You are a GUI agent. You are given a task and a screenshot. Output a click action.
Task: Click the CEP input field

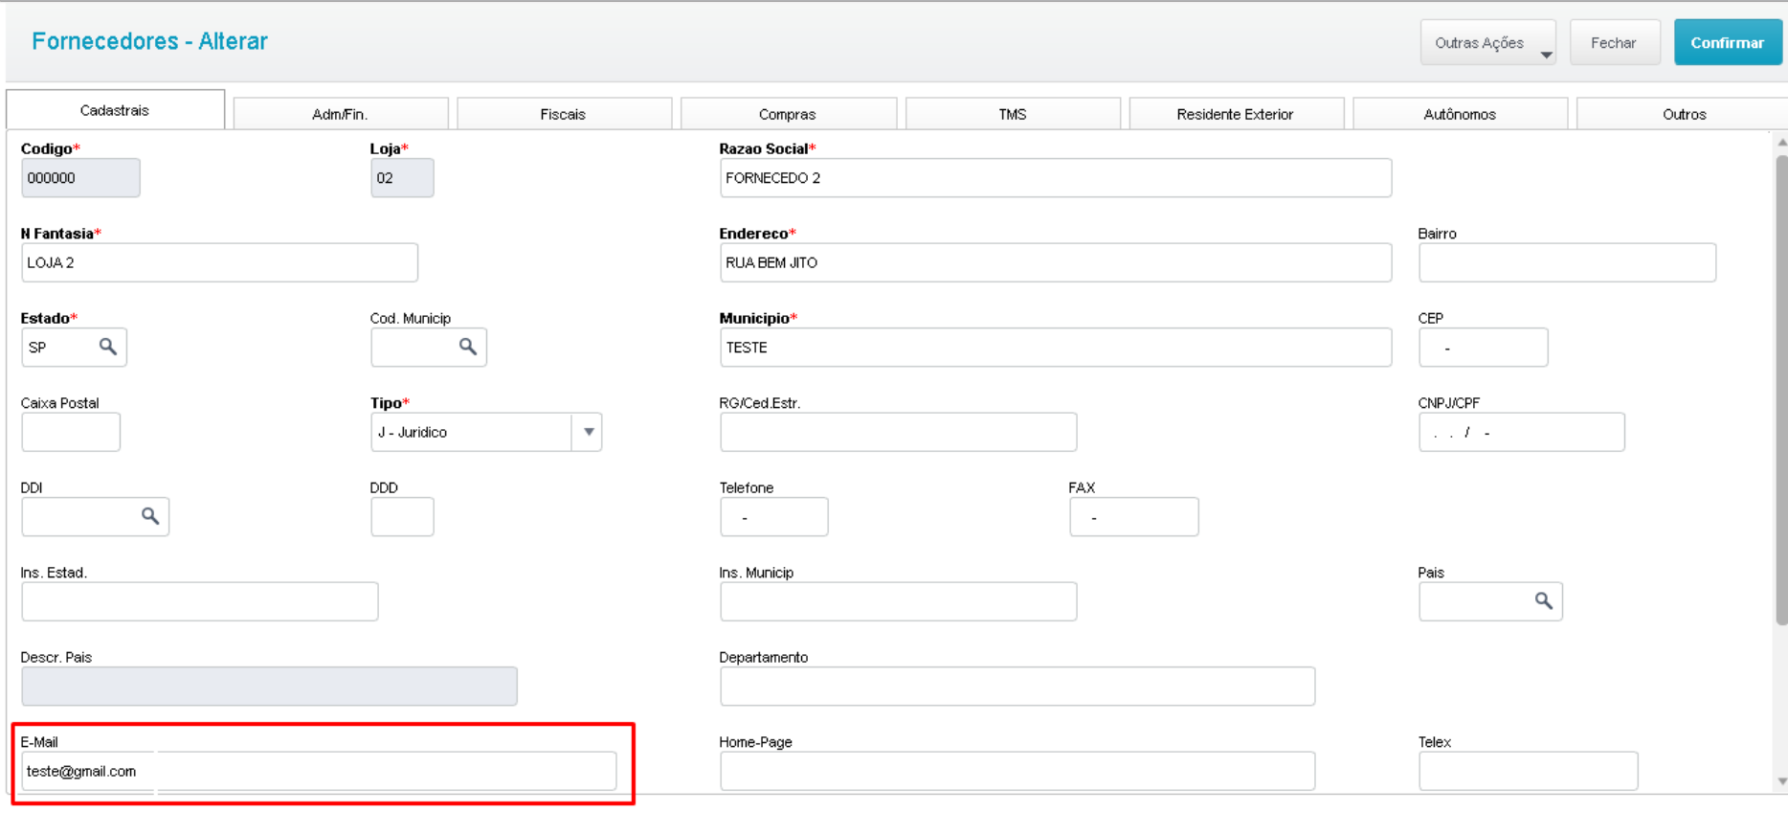click(x=1483, y=348)
